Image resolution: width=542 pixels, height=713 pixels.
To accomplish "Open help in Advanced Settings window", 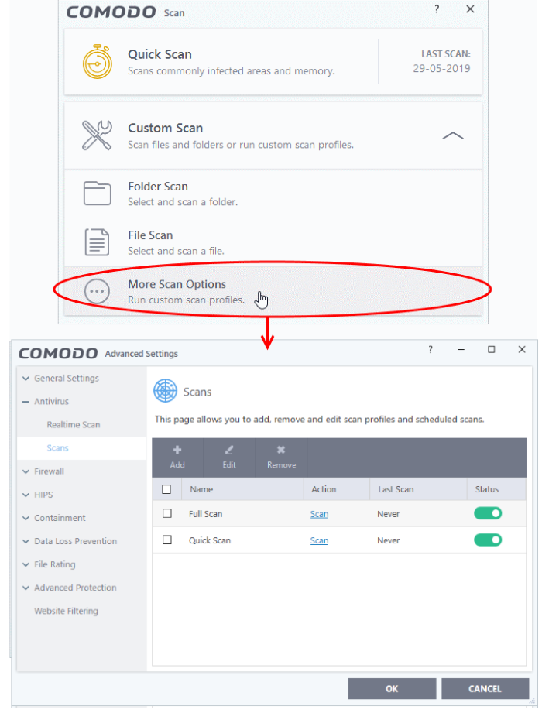I will pos(431,349).
